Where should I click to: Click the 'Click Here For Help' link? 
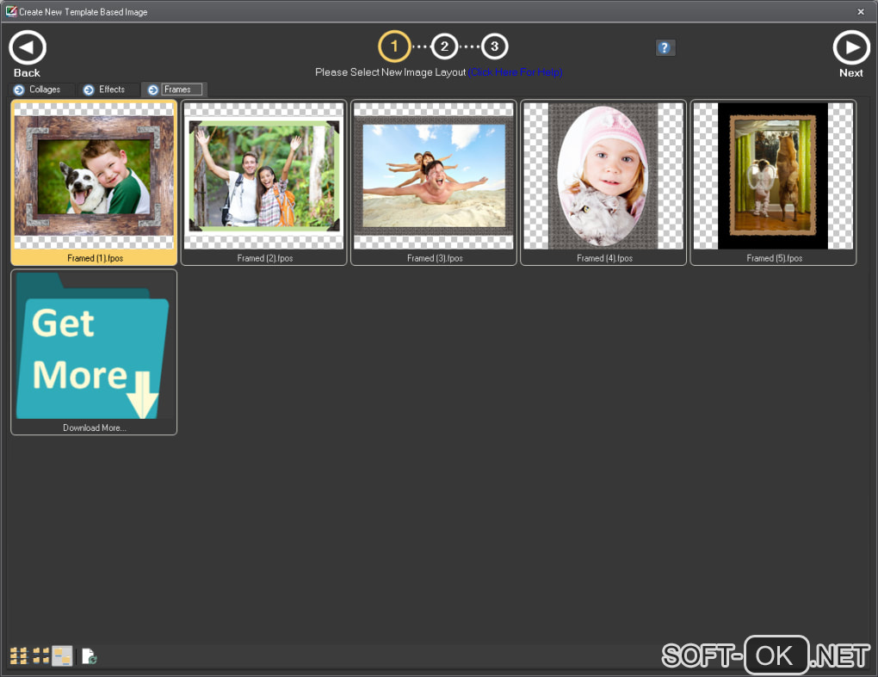(515, 72)
